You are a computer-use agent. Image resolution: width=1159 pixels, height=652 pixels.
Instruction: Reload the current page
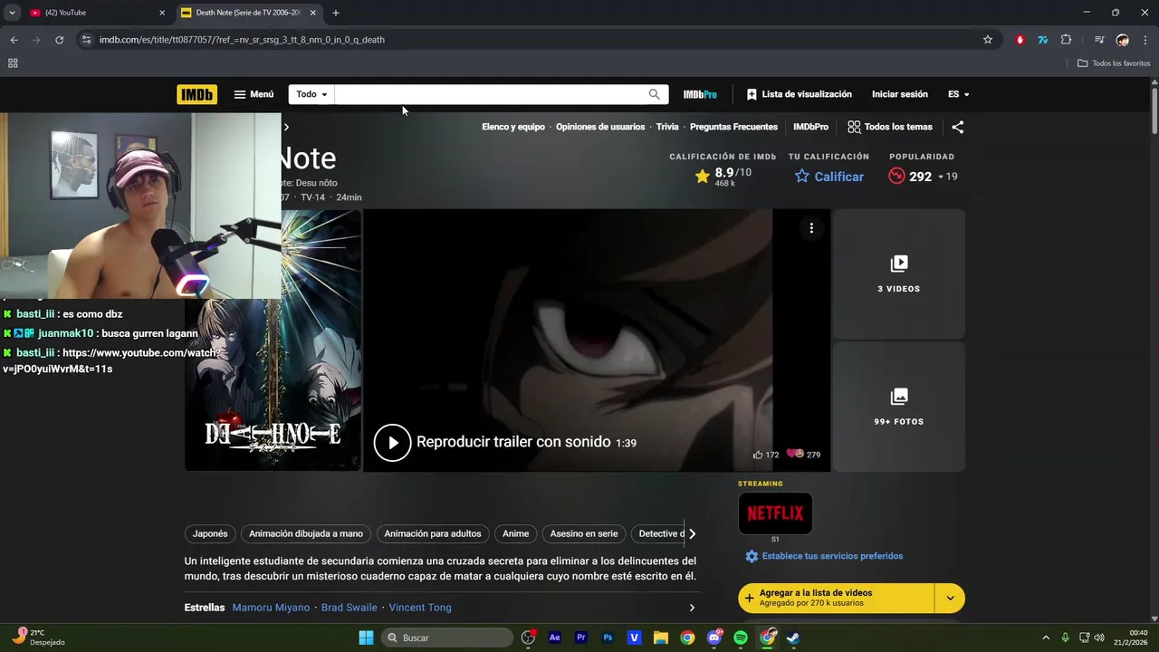click(x=59, y=40)
